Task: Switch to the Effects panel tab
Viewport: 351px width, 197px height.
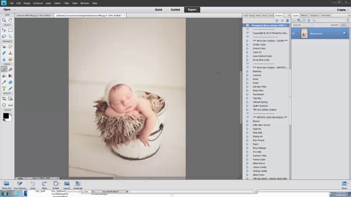Action: pos(304,16)
